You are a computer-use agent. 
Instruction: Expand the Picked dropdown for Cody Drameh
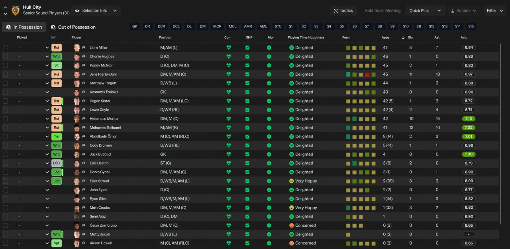47,145
